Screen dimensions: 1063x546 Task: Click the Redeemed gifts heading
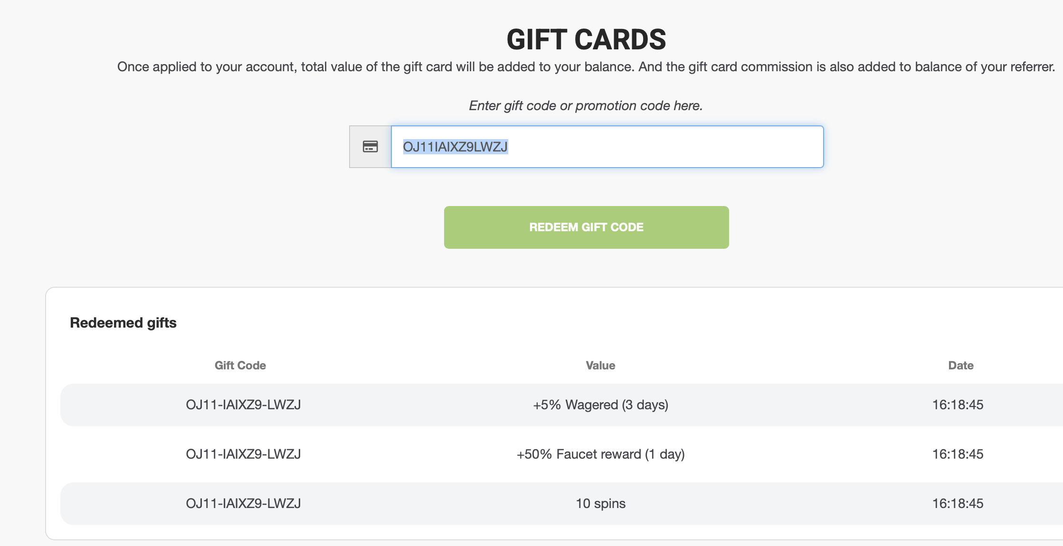tap(123, 323)
